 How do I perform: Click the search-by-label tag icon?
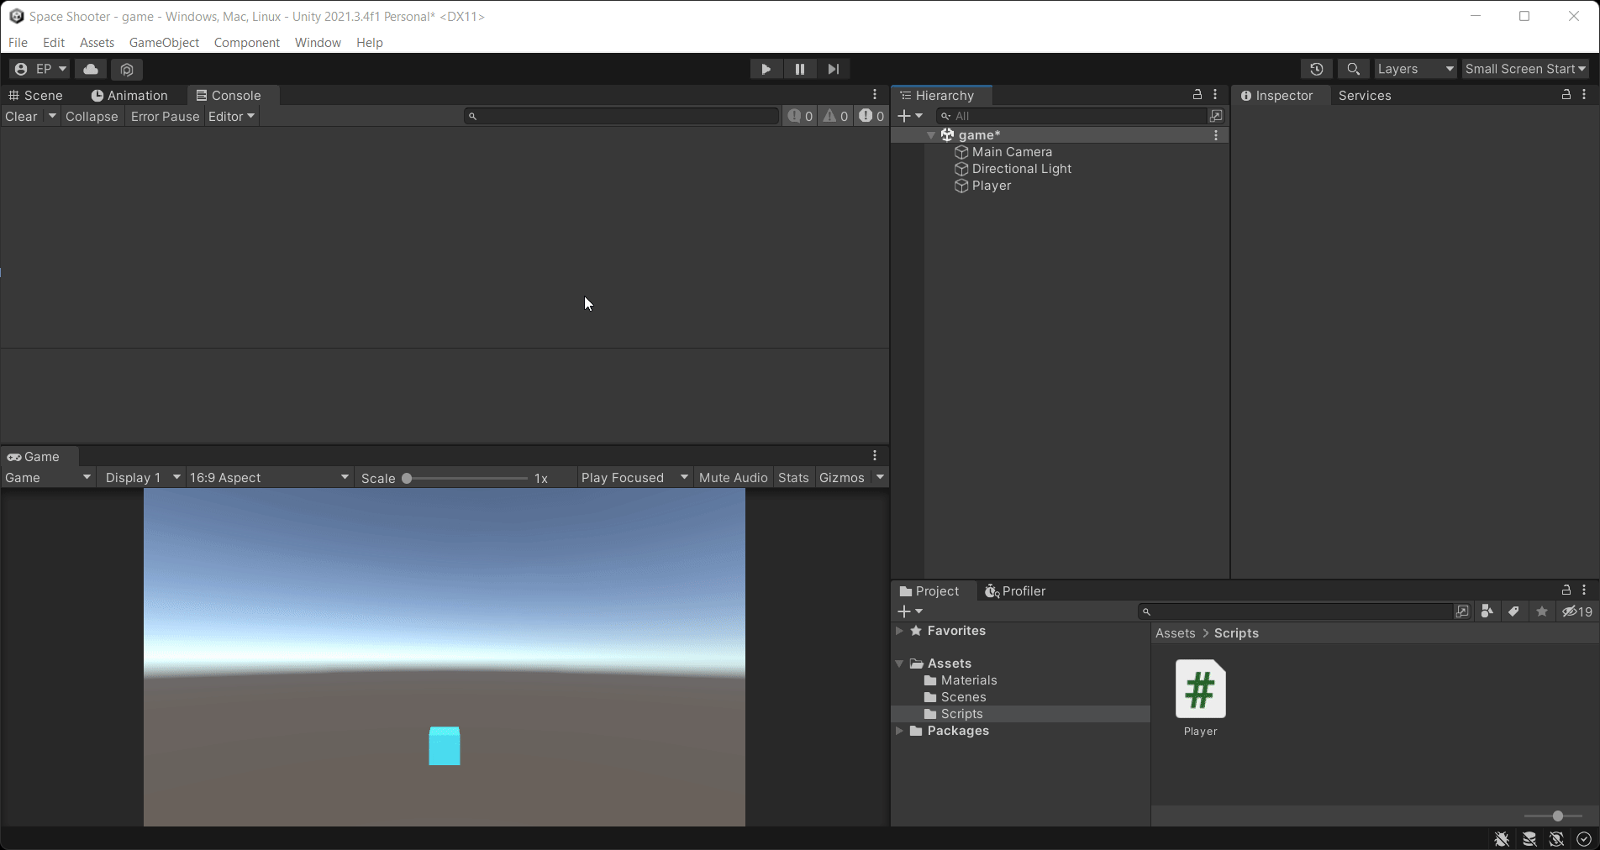(x=1514, y=611)
